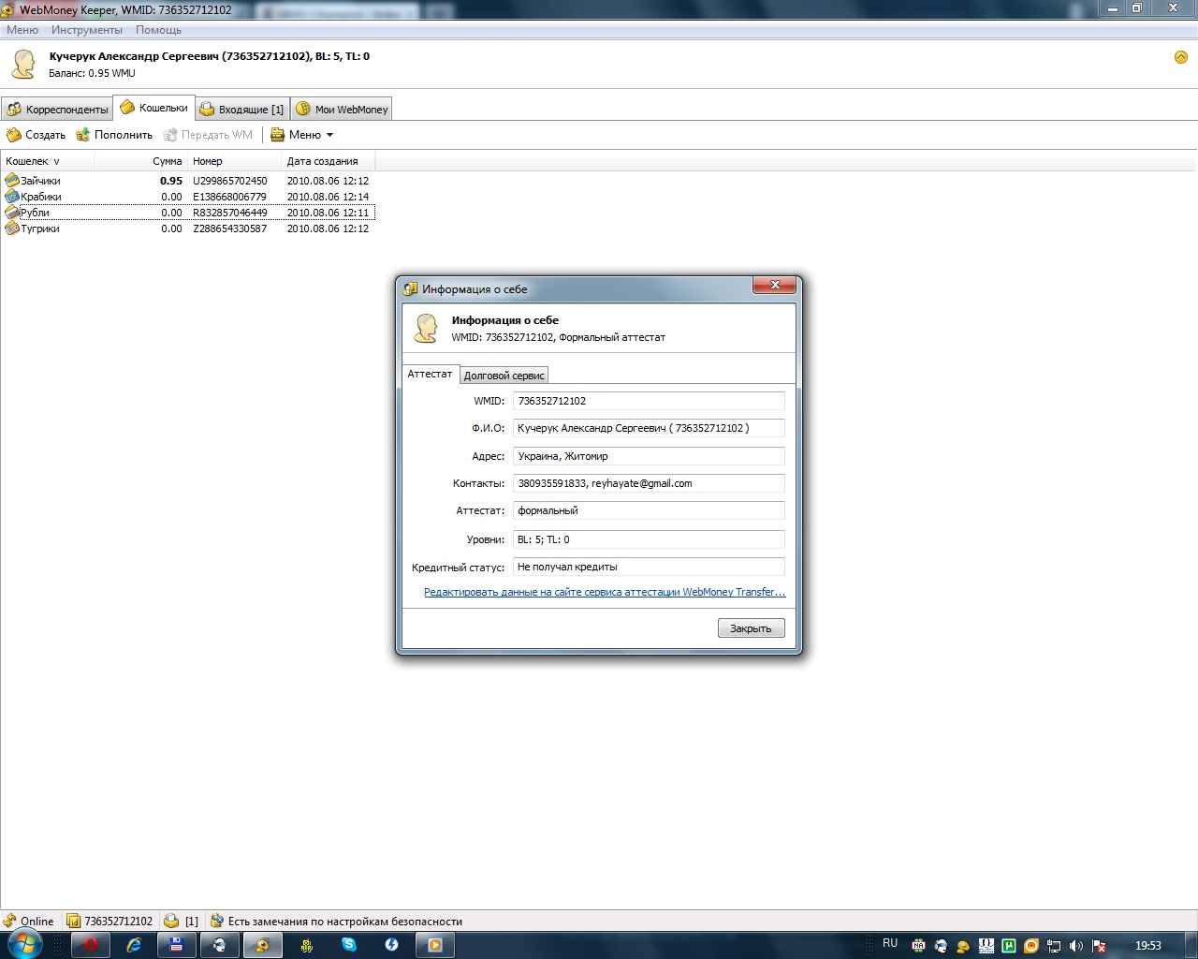Go to the Мои WebMoney tab

[x=342, y=110]
